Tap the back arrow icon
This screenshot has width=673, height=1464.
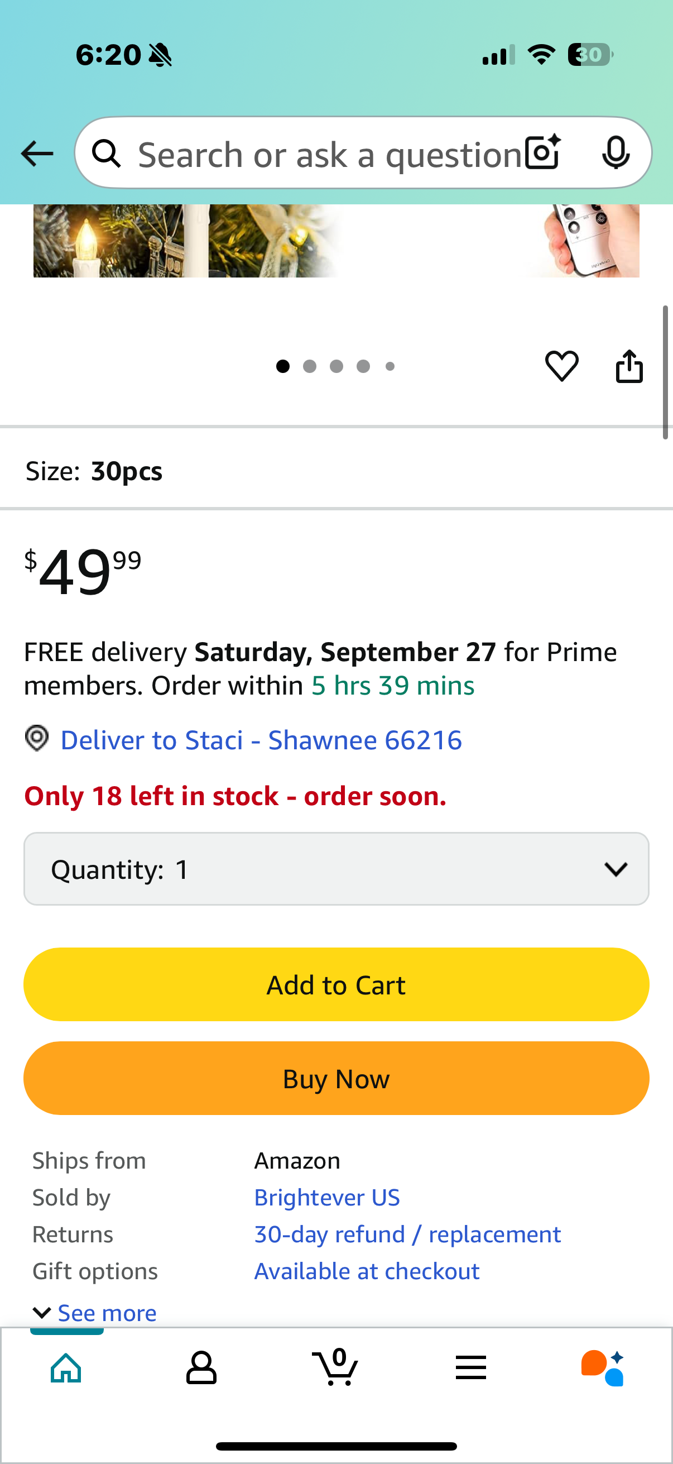tap(37, 154)
